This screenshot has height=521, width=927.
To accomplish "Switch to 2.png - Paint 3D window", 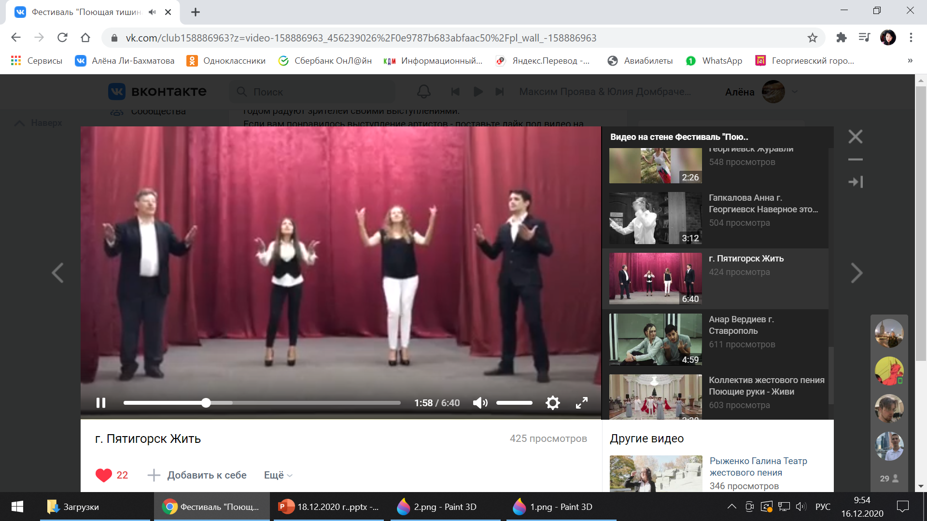I will tap(446, 507).
